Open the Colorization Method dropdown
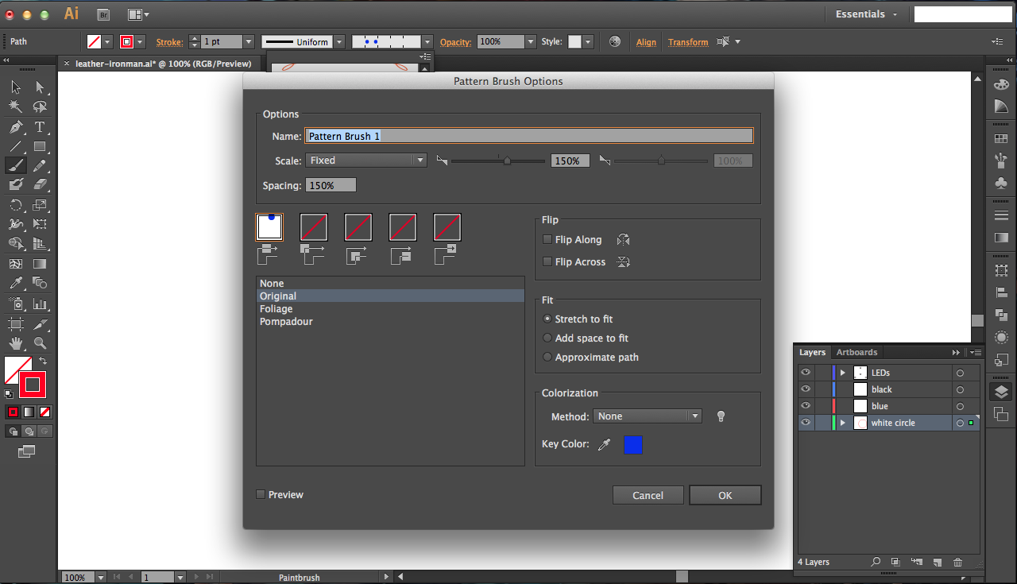The height and width of the screenshot is (584, 1017). [648, 416]
